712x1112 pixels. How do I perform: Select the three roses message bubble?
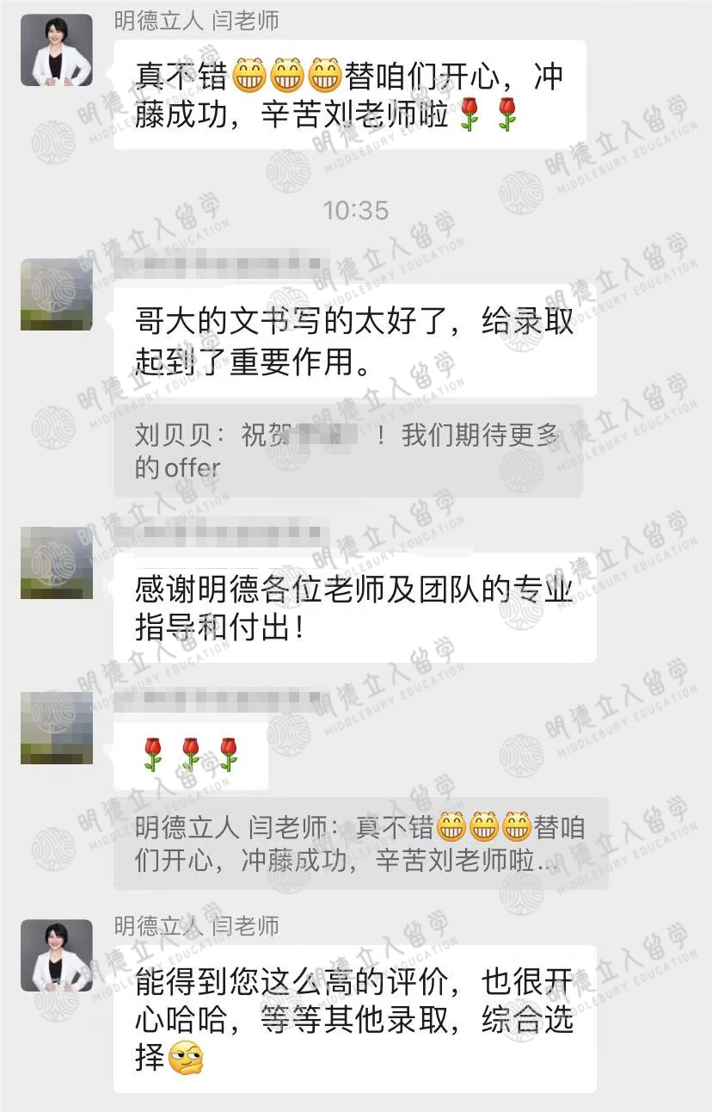191,754
